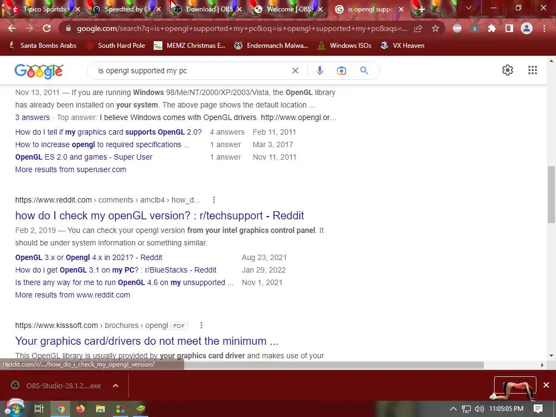Open 'OpenGL 3.x or Opengl 4.x in 2021?' link

point(89,257)
